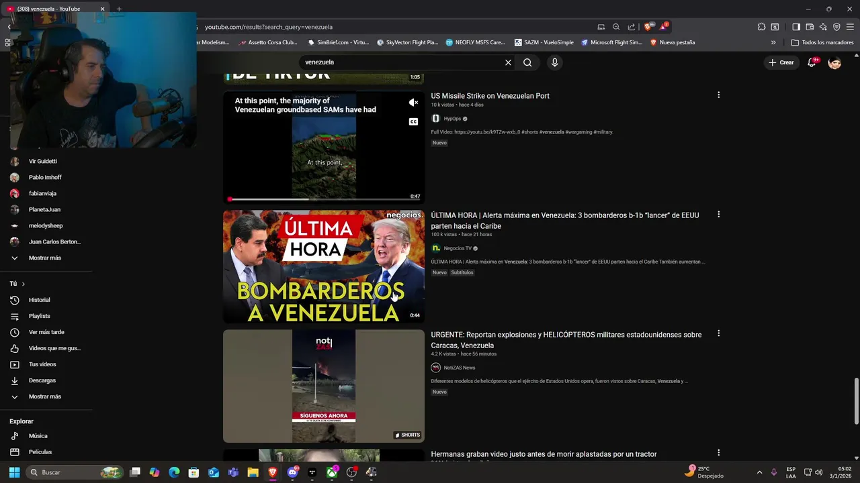Close the venezuela - YouTube tab

[103, 9]
